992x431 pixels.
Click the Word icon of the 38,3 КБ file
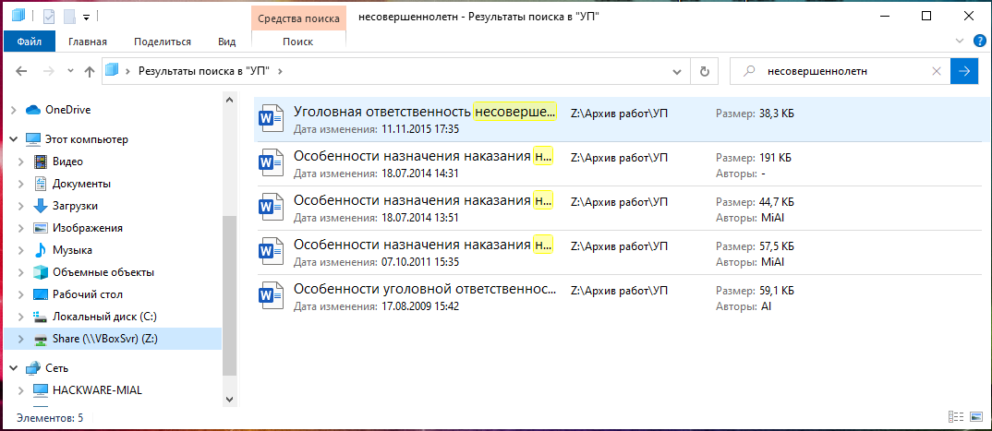(271, 119)
